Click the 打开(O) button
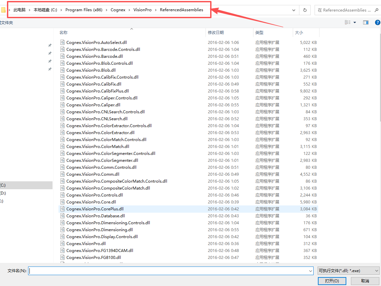 [x=332, y=281]
